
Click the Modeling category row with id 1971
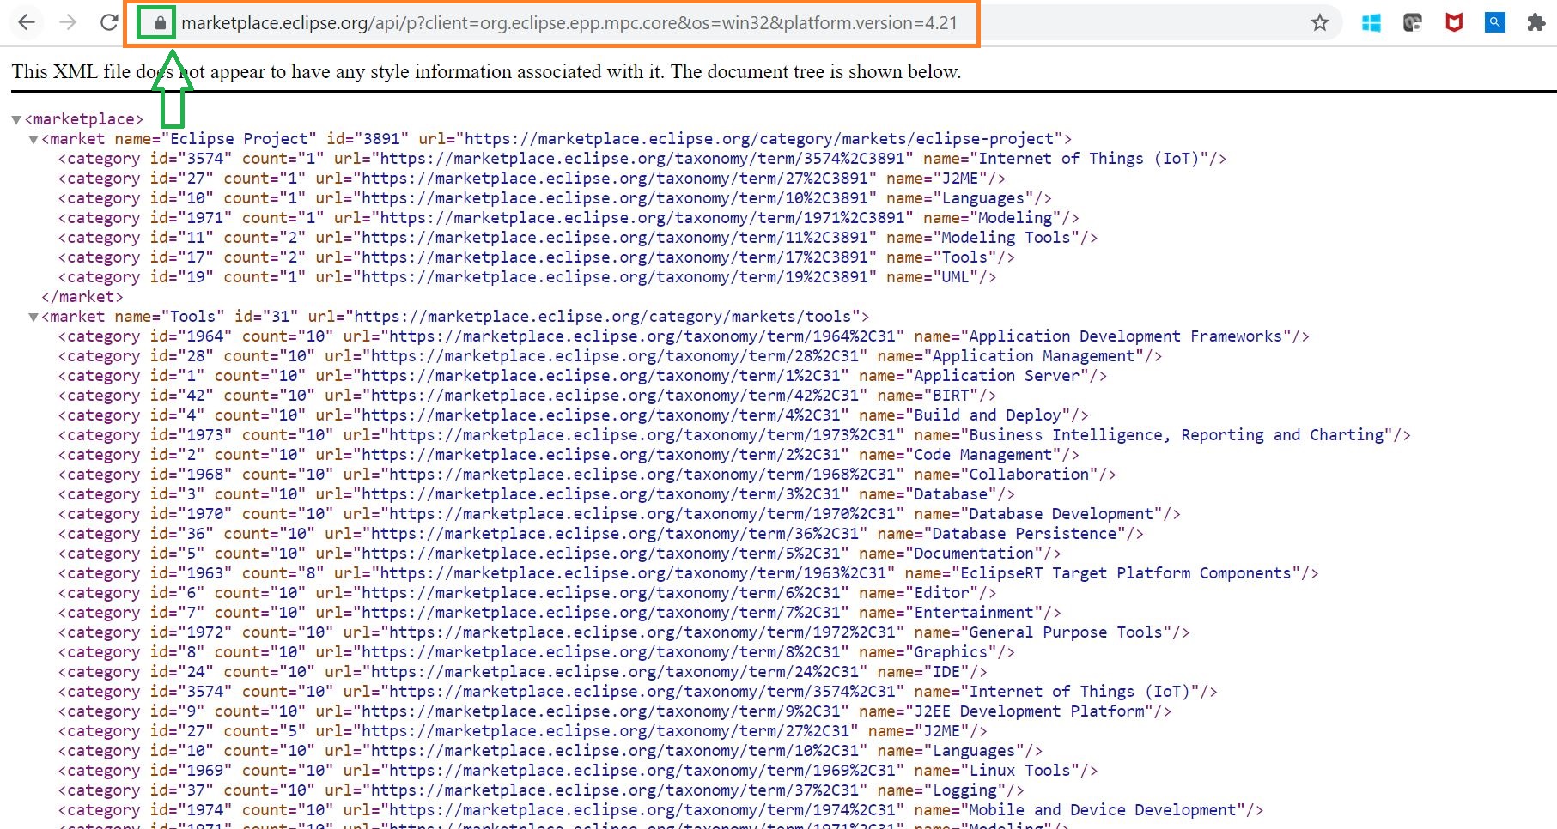[x=569, y=218]
